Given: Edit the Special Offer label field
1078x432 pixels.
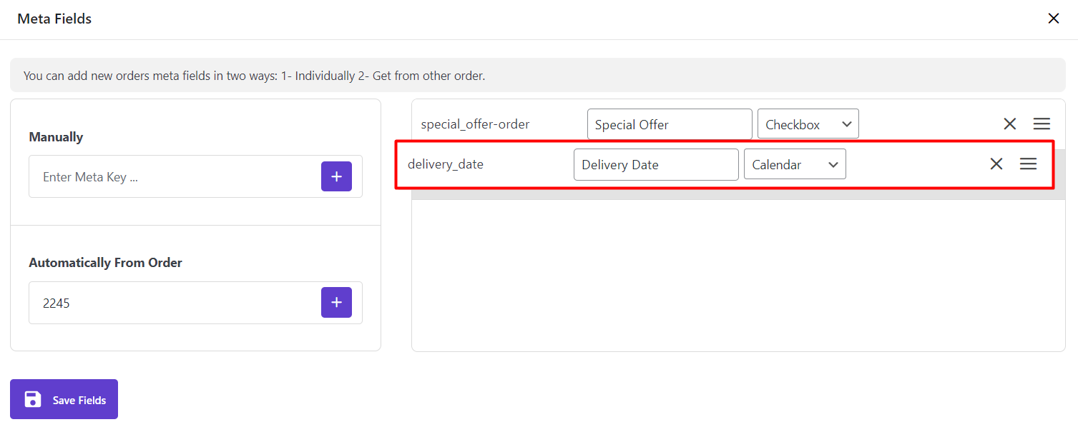Looking at the screenshot, I should point(669,124).
